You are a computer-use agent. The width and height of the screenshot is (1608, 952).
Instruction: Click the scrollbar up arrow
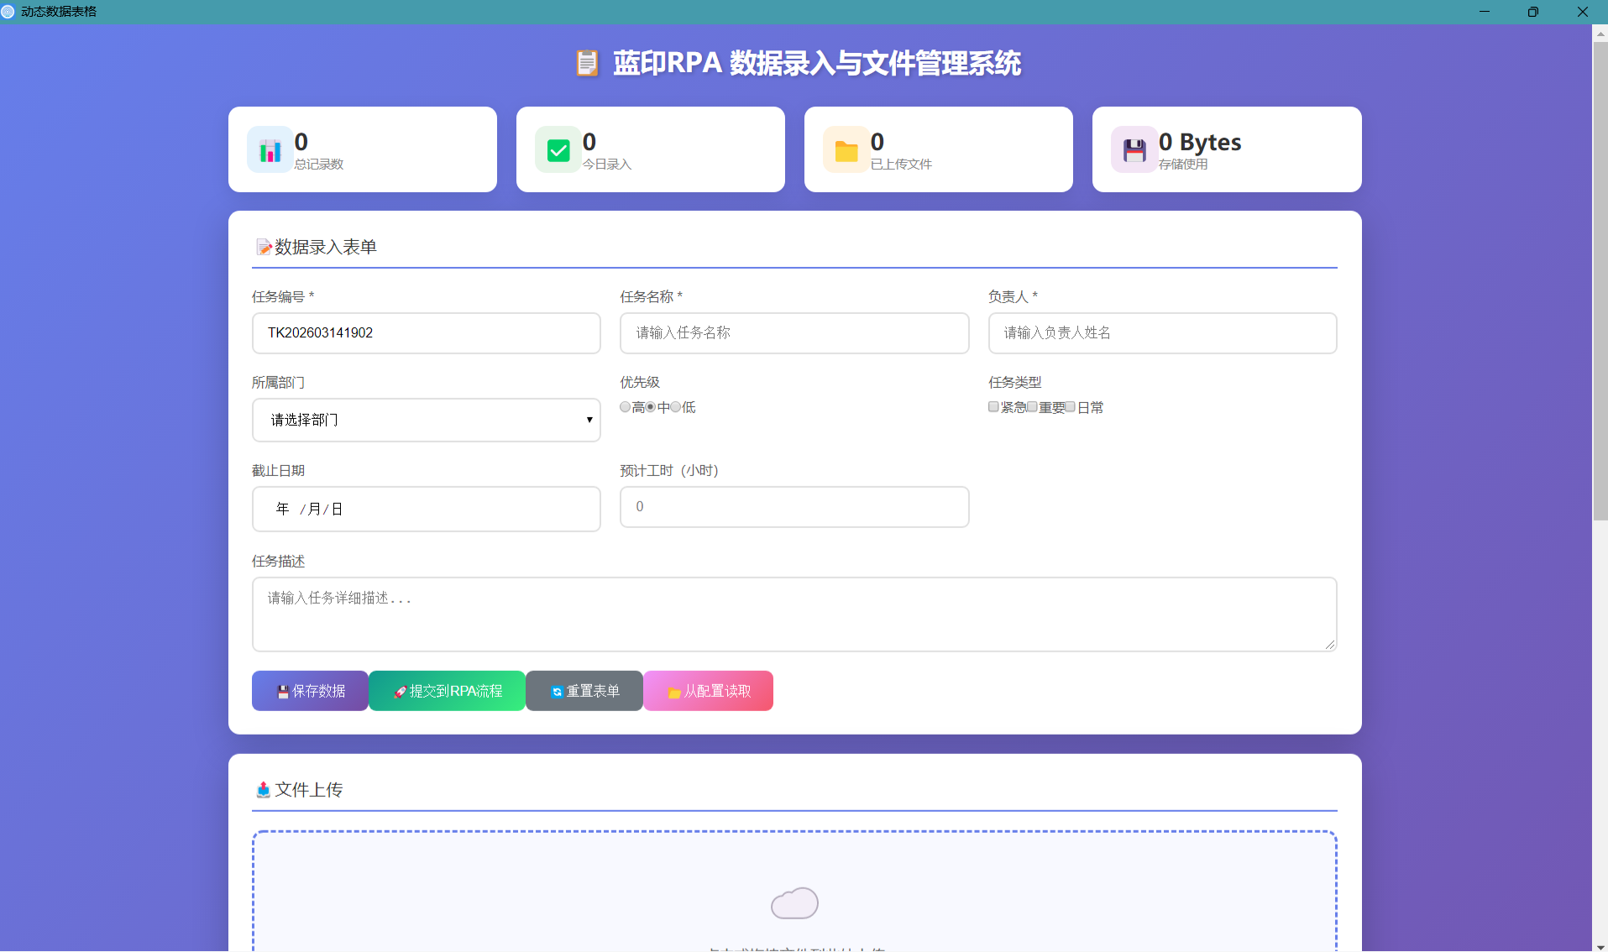point(1600,34)
